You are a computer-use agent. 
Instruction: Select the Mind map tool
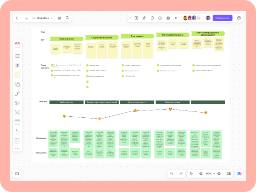pos(17,112)
